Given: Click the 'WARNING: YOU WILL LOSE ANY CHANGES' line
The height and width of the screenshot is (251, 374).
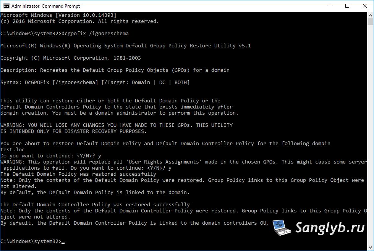Looking at the screenshot, I should pos(117,125).
